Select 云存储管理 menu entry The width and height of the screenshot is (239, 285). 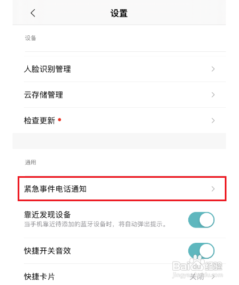[125, 95]
